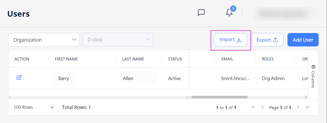Sort by FIRST NAME column header
327x123 pixels.
point(66,59)
